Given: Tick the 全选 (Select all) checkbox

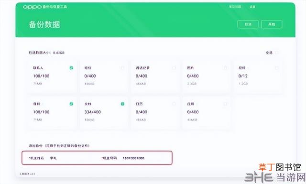Looking at the screenshot, I should pos(277,53).
